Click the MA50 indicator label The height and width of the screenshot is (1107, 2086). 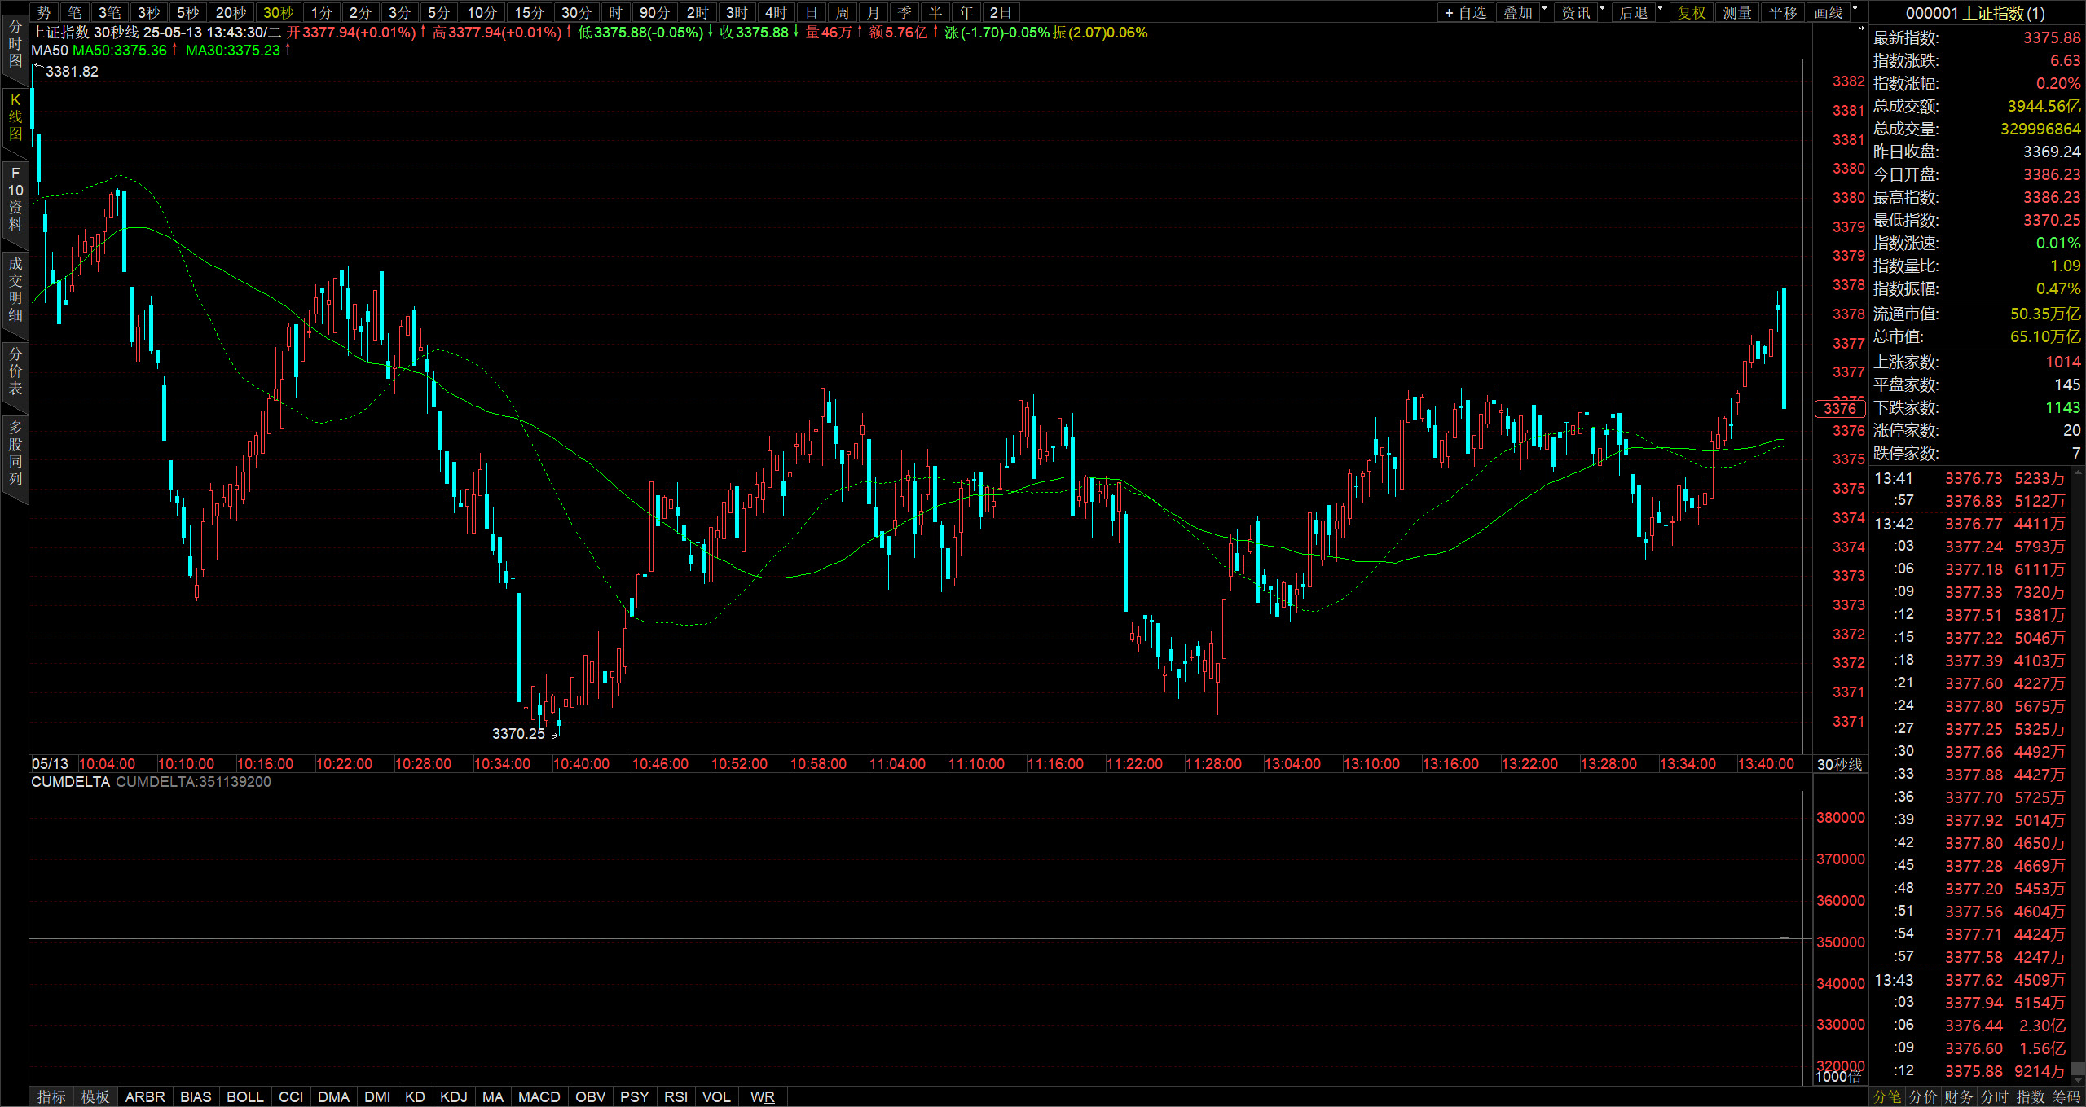point(50,51)
